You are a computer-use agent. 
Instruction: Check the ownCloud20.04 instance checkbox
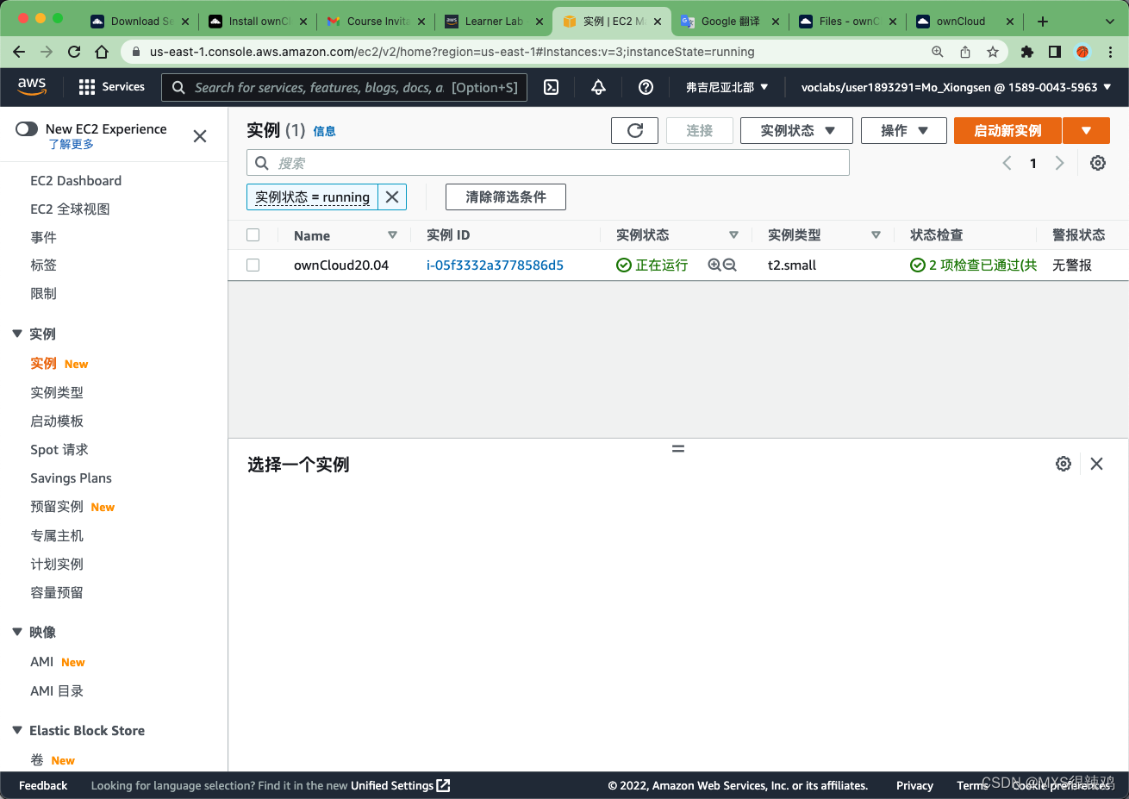[x=253, y=265]
